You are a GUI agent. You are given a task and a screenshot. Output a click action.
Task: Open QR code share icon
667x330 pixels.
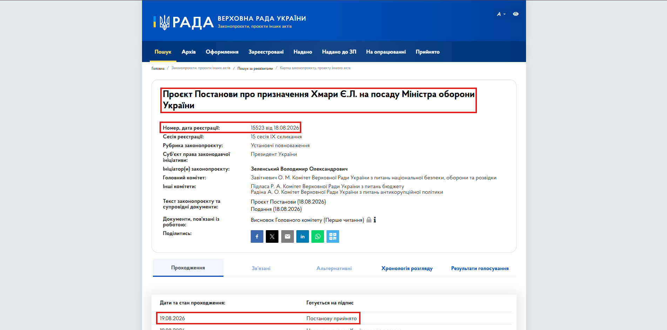[x=333, y=236]
